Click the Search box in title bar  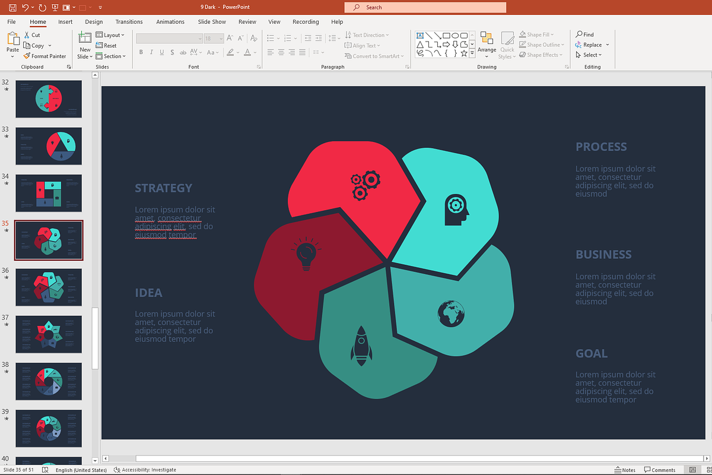tap(425, 7)
